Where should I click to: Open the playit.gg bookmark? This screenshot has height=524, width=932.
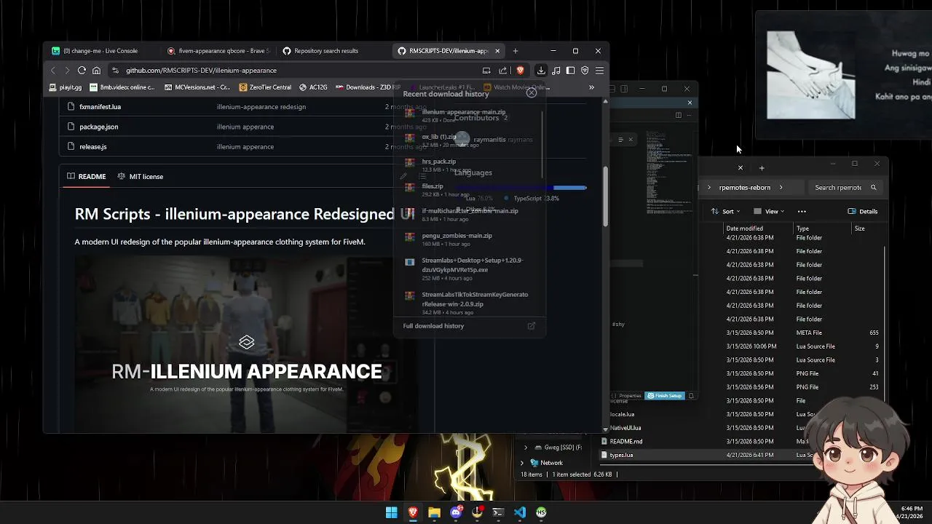[x=66, y=87]
